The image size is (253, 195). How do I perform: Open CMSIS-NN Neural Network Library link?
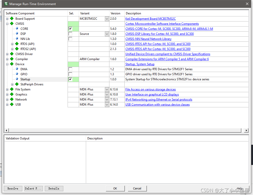(x=148, y=39)
